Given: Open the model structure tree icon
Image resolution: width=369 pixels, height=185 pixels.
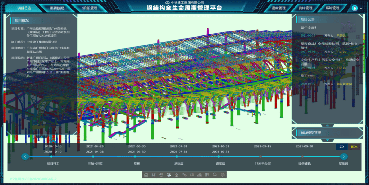Looking at the screenshot, I should pyautogui.click(x=200, y=175).
